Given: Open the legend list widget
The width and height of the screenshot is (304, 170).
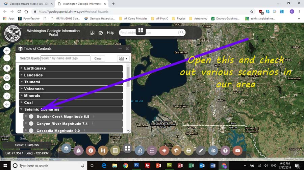Looking at the screenshot, I should pos(152,151).
